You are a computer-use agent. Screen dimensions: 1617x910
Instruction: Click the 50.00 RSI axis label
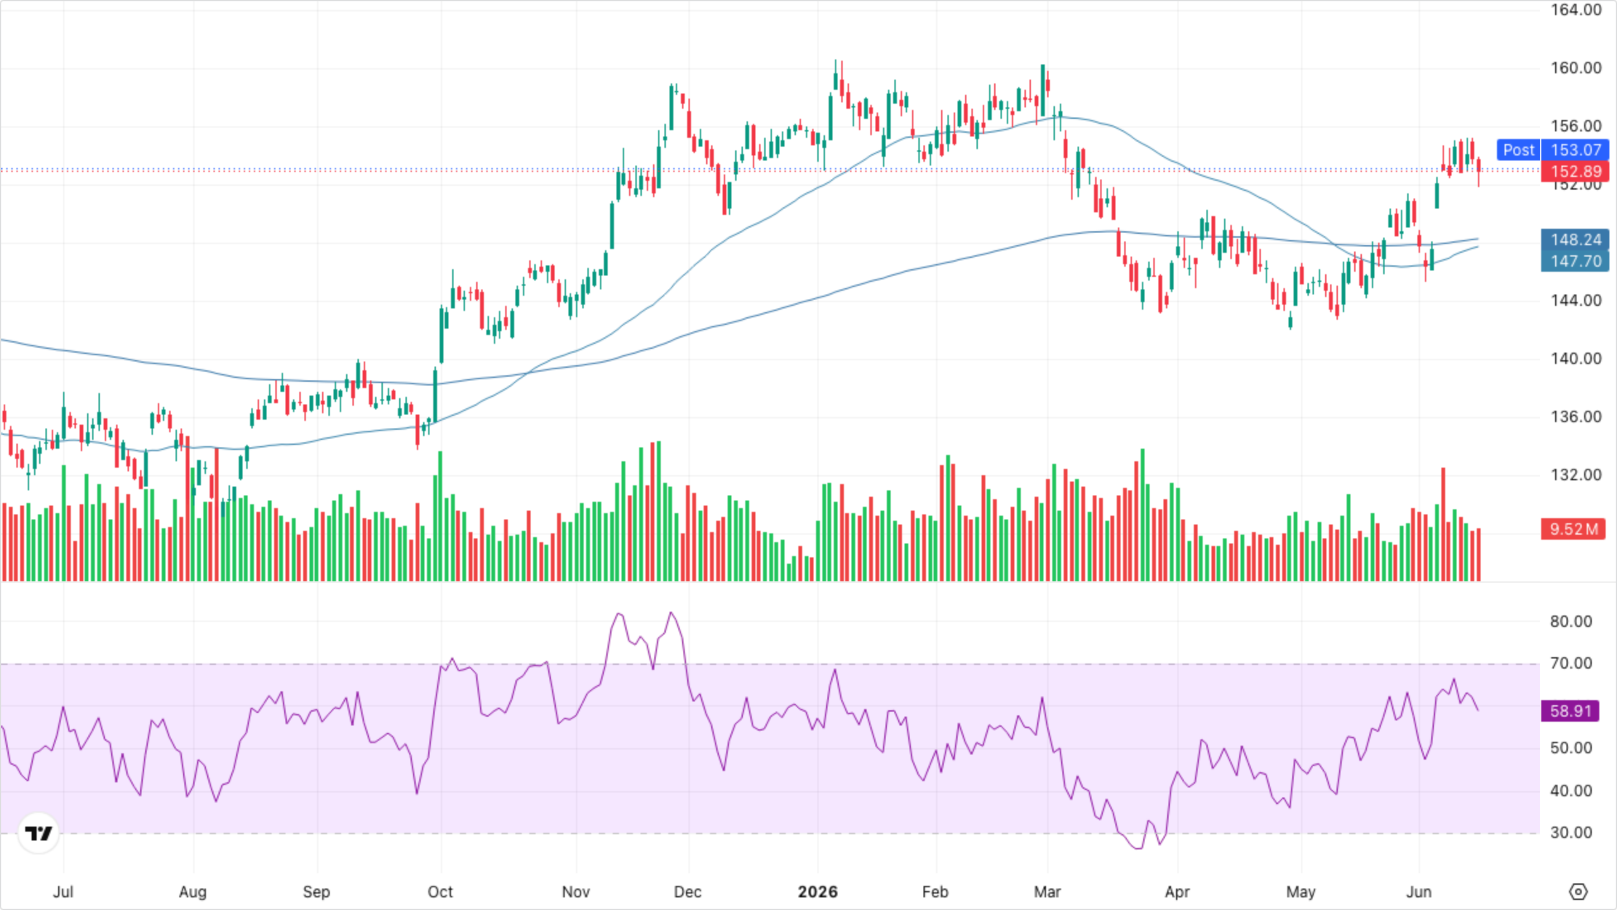tap(1571, 748)
